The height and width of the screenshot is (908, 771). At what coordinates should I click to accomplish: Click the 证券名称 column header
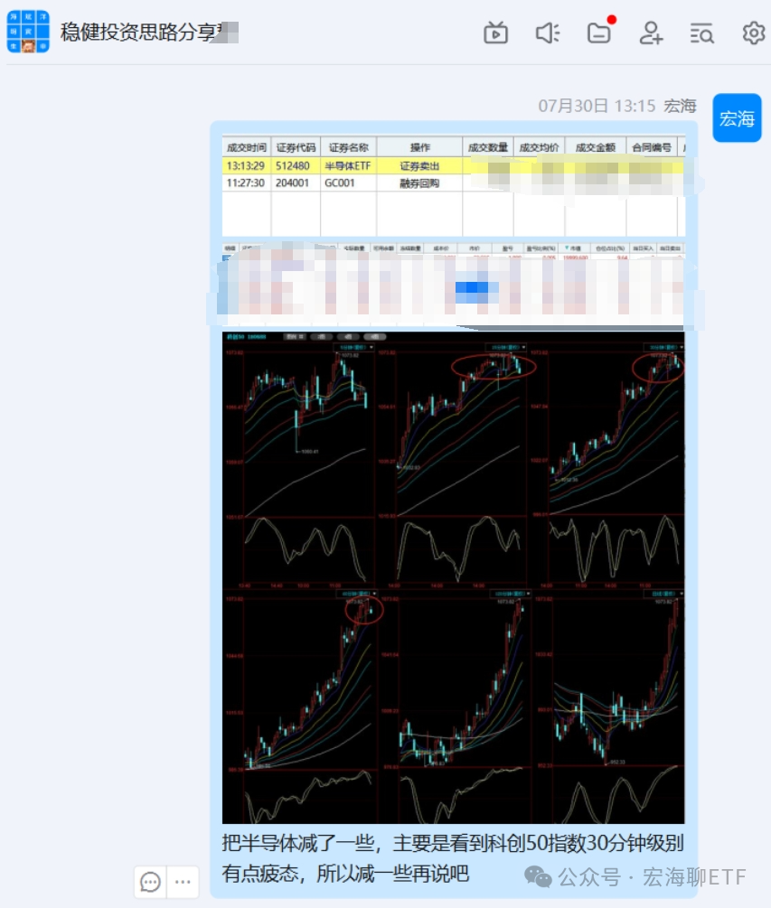pyautogui.click(x=348, y=147)
